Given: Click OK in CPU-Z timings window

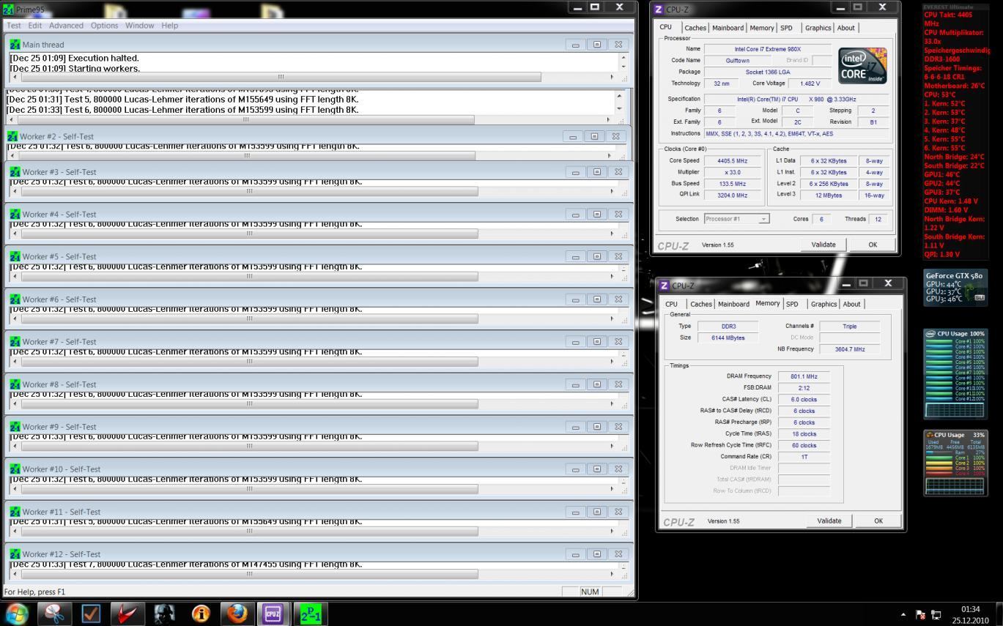Looking at the screenshot, I should (x=878, y=521).
